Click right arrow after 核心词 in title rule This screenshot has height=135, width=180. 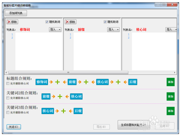click(x=112, y=82)
